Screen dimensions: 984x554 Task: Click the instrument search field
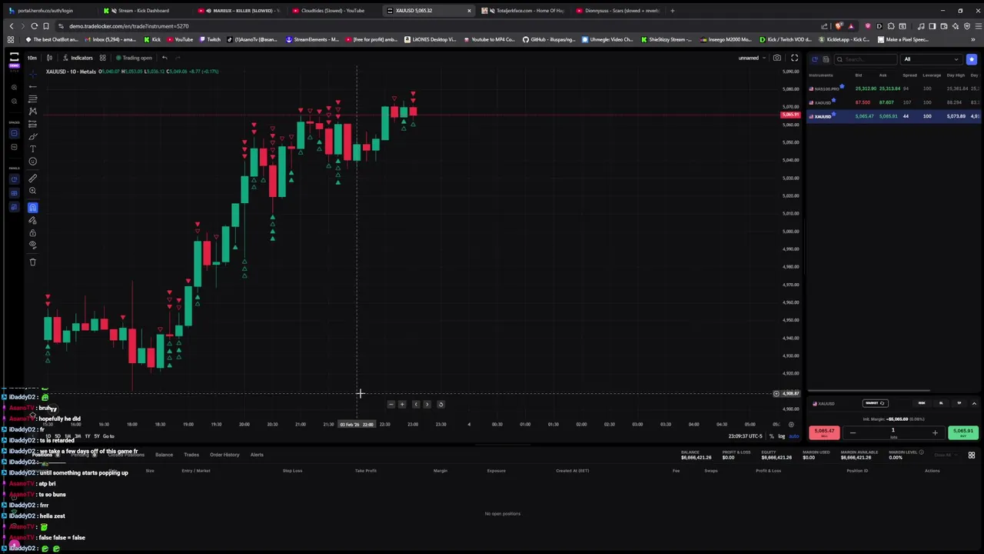[867, 59]
